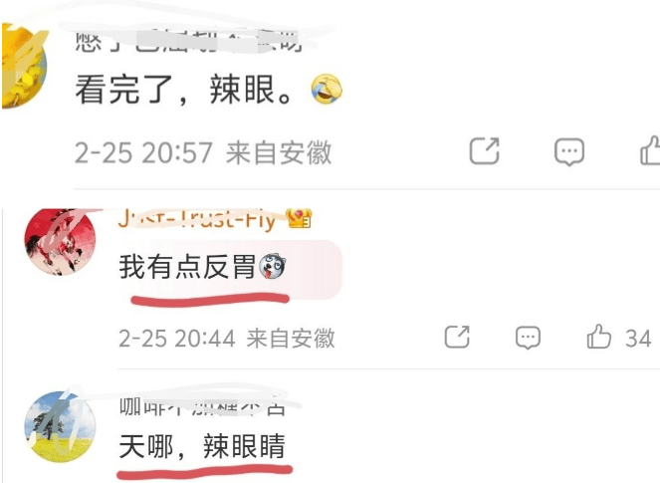Open reply icon on the 20:57 comment
The width and height of the screenshot is (660, 483).
pos(569,152)
